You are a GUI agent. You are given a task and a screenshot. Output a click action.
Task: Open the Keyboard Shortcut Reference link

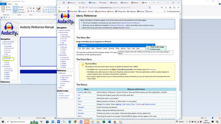point(130,23)
